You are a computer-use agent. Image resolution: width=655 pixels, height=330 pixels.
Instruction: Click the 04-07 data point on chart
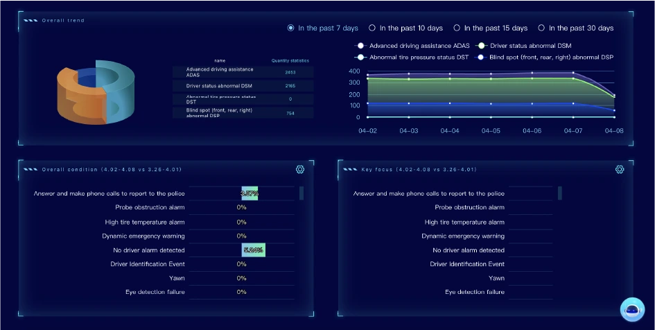click(573, 73)
